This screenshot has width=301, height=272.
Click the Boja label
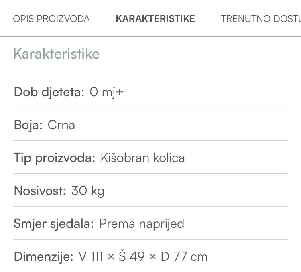(x=28, y=125)
